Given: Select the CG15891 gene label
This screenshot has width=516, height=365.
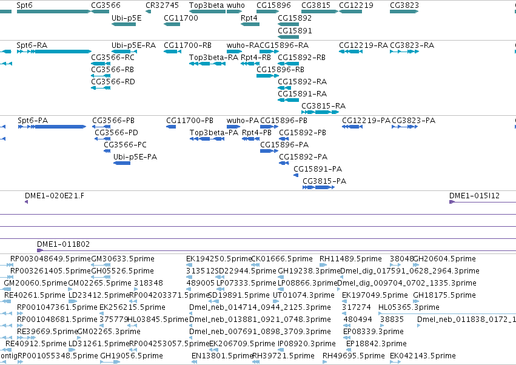Looking at the screenshot, I should click(295, 30).
